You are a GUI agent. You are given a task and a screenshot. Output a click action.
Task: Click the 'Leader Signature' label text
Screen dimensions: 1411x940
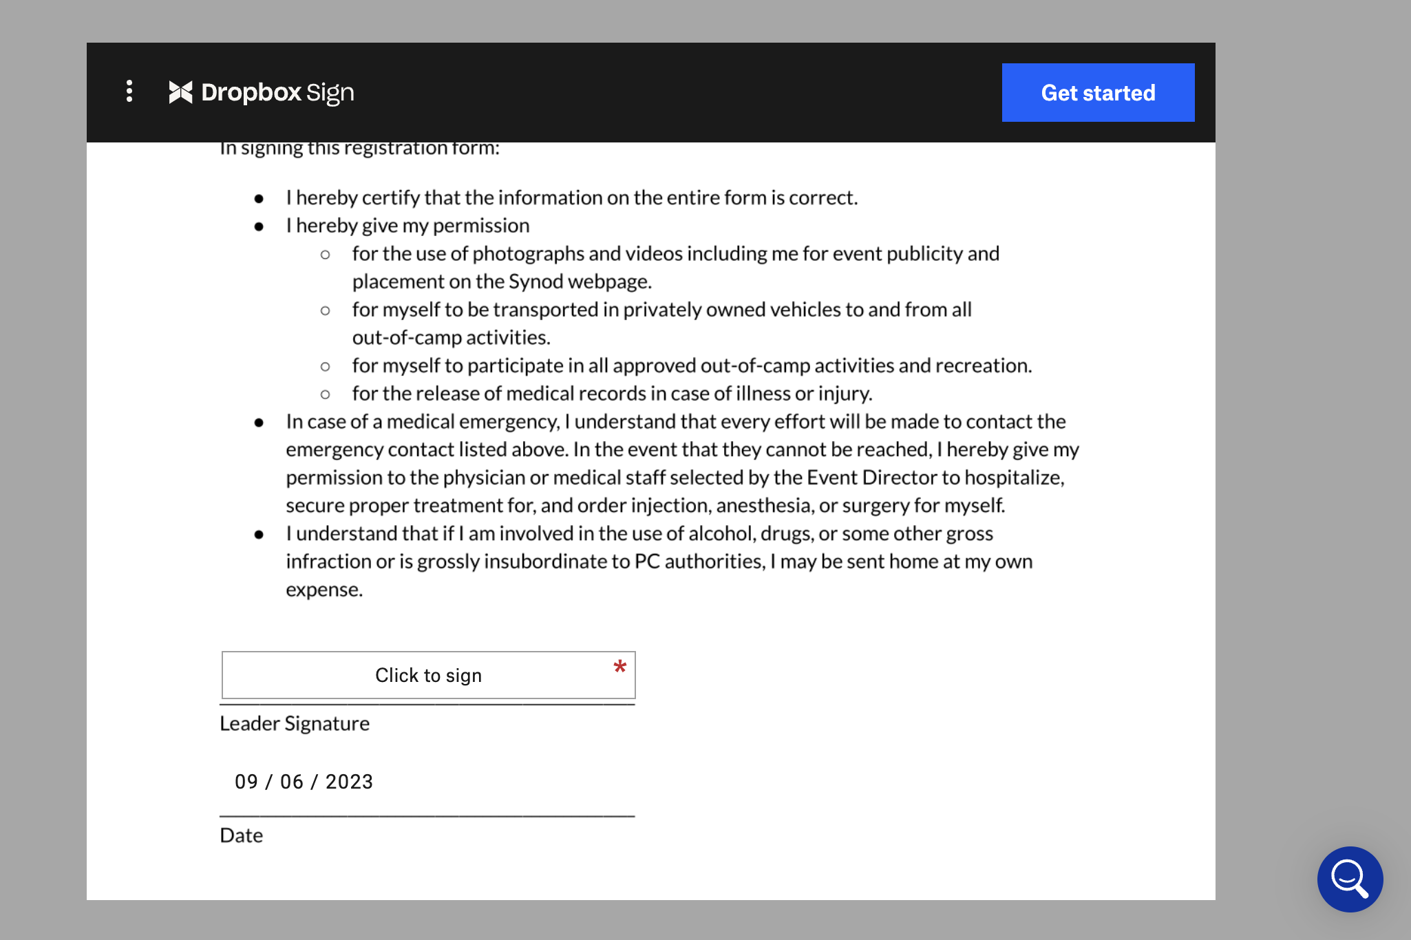(x=295, y=723)
